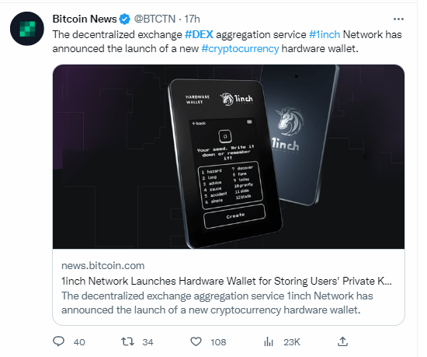Viewport: 427px width, 357px height.
Task: Click the Bitcoin News account name
Action: click(85, 19)
